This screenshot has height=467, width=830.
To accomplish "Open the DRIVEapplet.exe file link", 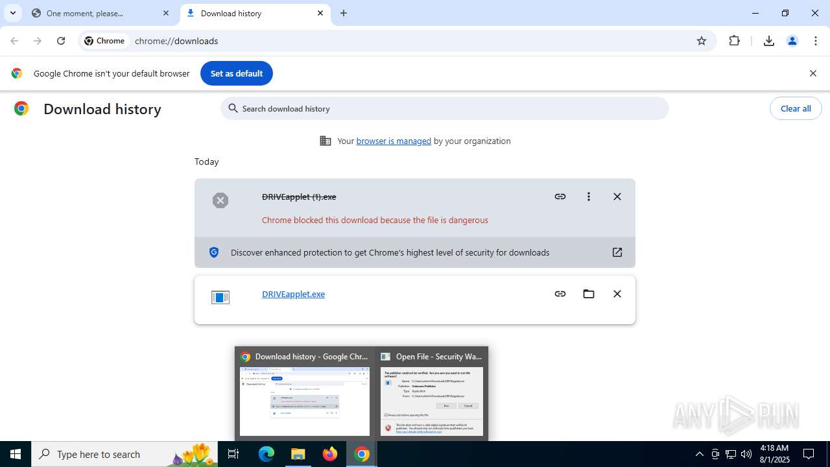I will 293,294.
